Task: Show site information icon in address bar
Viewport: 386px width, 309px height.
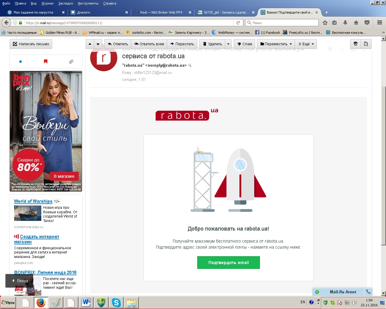Action: point(15,23)
